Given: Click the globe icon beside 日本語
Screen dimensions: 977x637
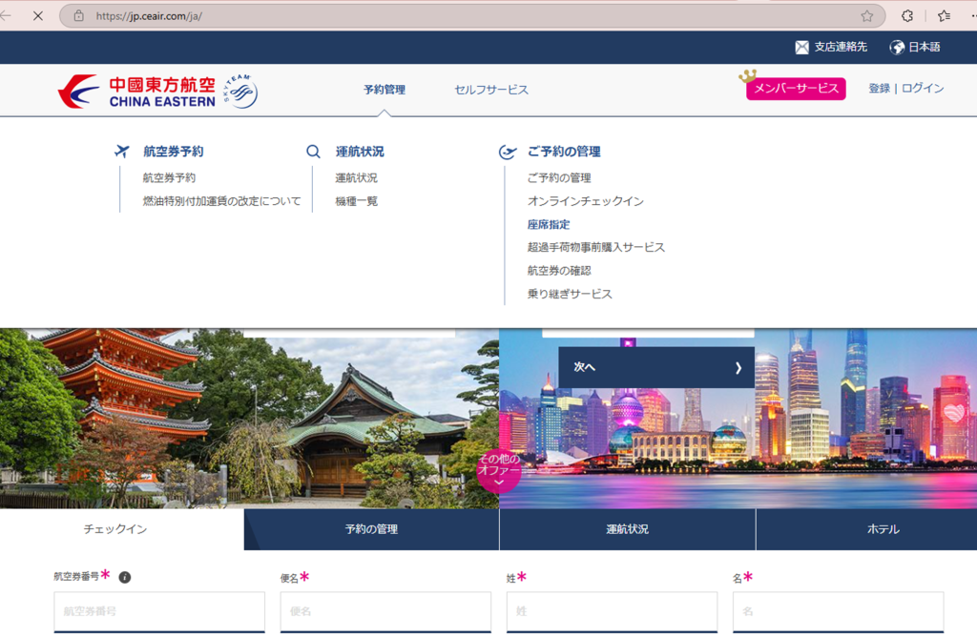Looking at the screenshot, I should 897,47.
